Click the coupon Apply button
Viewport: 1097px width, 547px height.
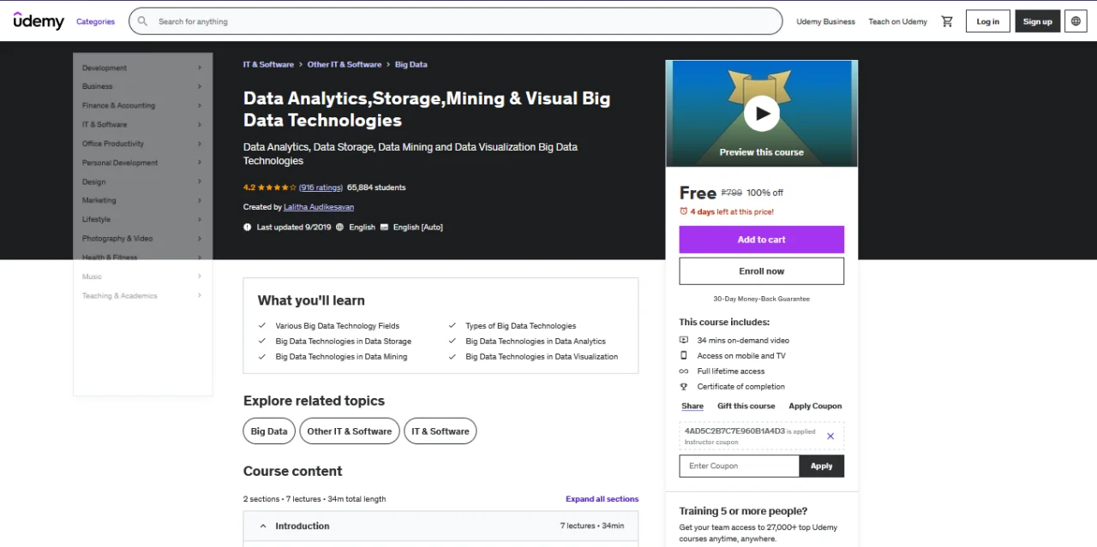(x=822, y=466)
